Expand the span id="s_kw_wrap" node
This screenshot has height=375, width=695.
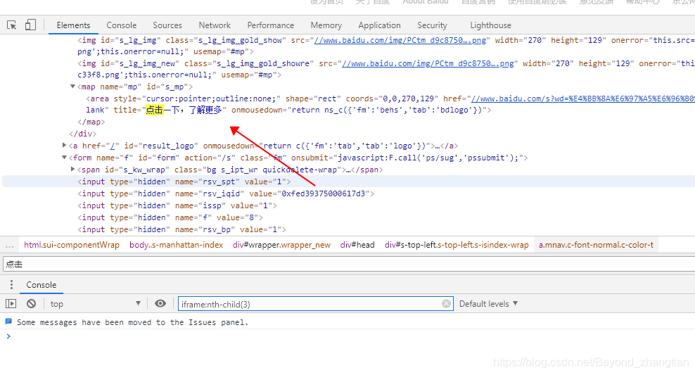coord(72,169)
